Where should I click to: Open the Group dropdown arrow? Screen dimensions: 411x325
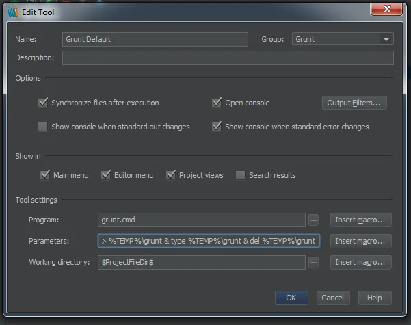(x=386, y=40)
